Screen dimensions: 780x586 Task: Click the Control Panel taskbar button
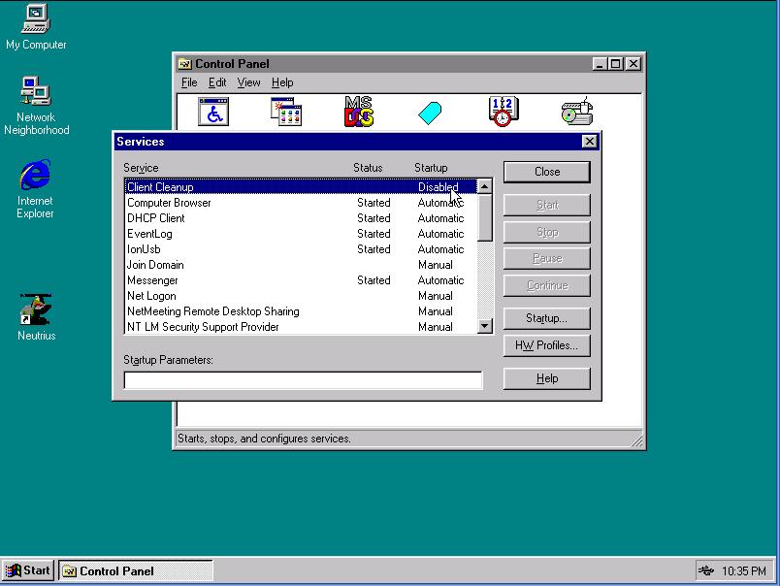(136, 570)
